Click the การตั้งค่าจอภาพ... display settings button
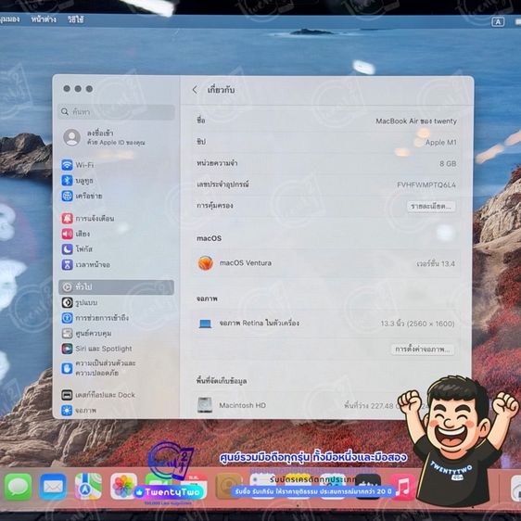This screenshot has width=521, height=521. 423,349
